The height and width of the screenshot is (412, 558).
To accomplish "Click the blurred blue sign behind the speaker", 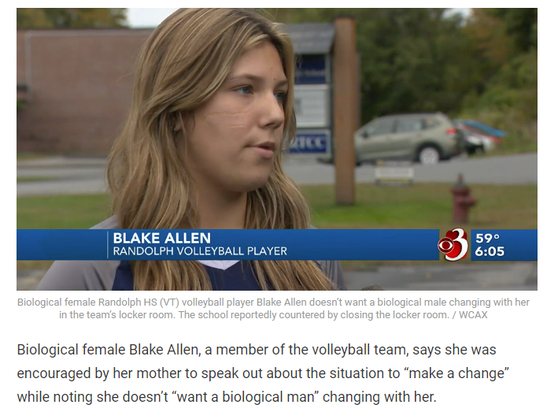I will 310,143.
